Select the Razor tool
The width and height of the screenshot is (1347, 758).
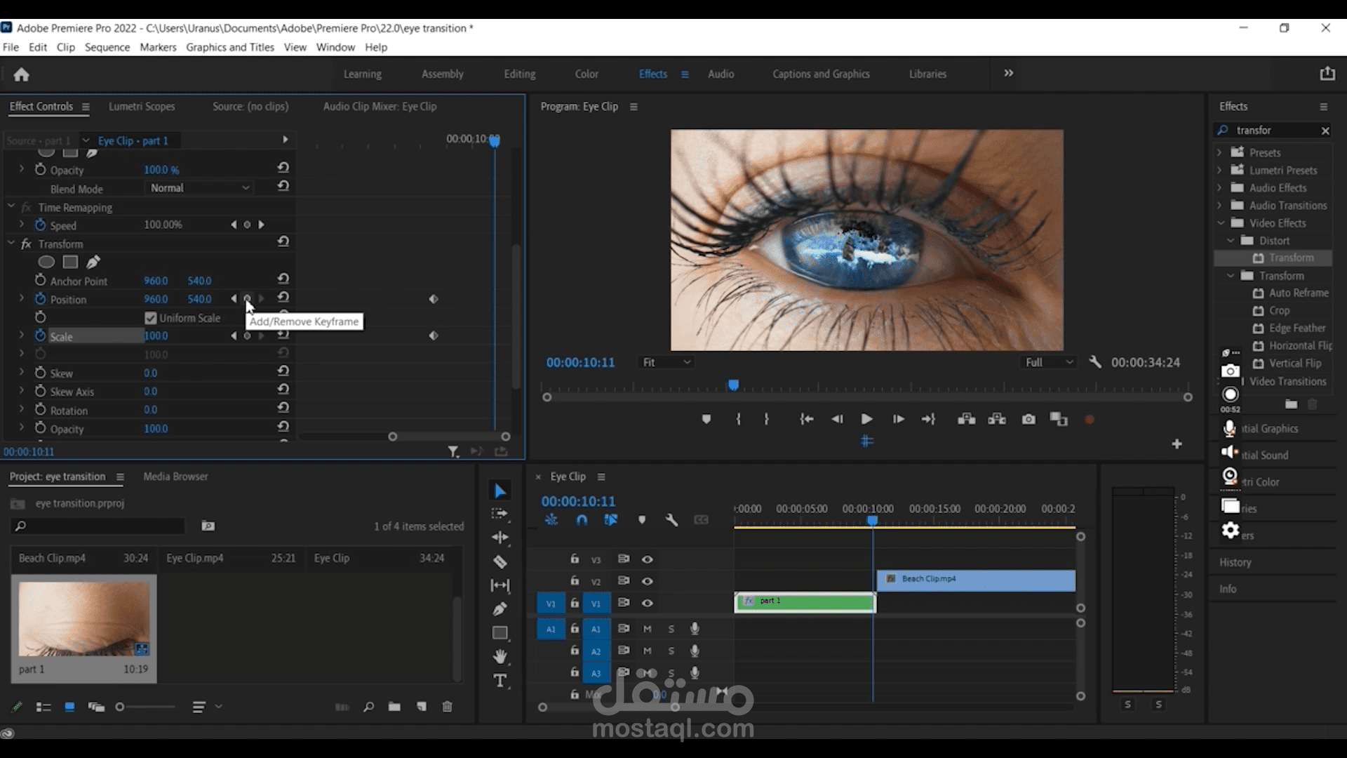point(500,561)
